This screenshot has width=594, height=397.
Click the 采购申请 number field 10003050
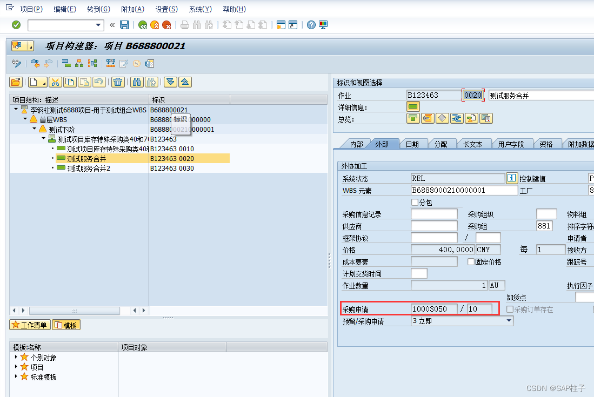[434, 309]
